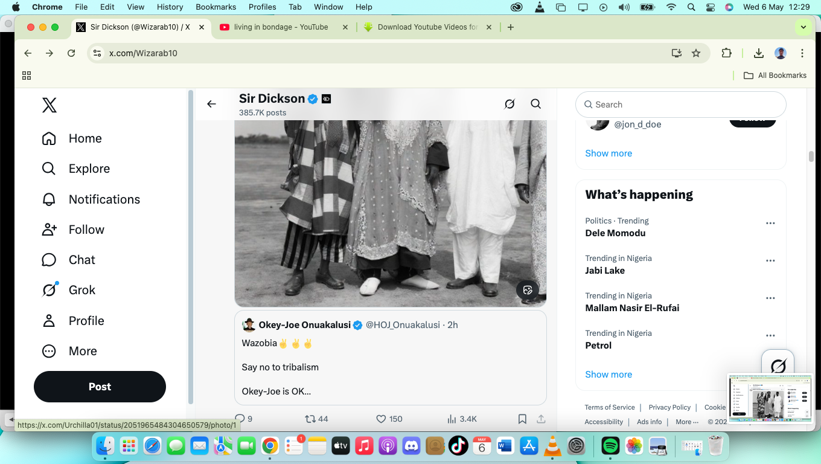Expand the More footer links menu

(x=687, y=422)
